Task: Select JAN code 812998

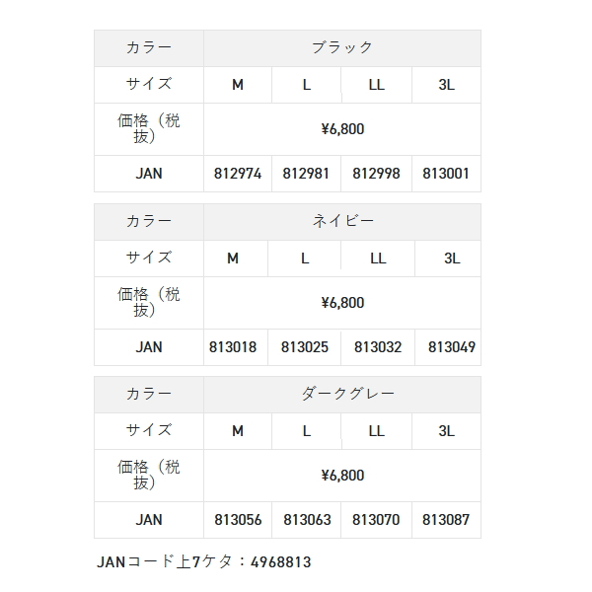Action: (377, 174)
